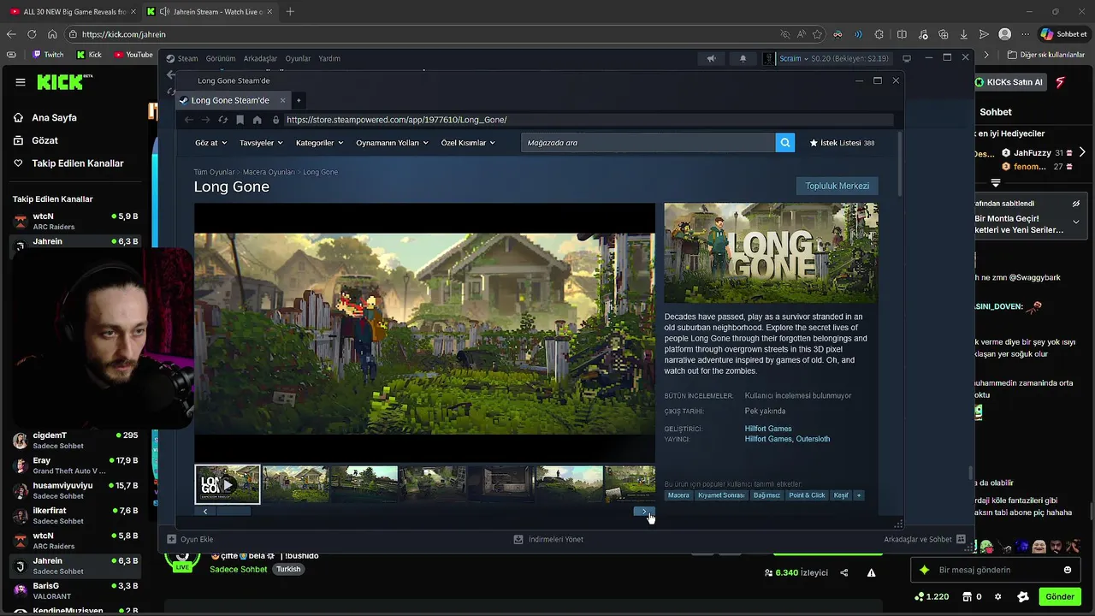Click the Macera tag
This screenshot has height=616, width=1095.
[678, 495]
